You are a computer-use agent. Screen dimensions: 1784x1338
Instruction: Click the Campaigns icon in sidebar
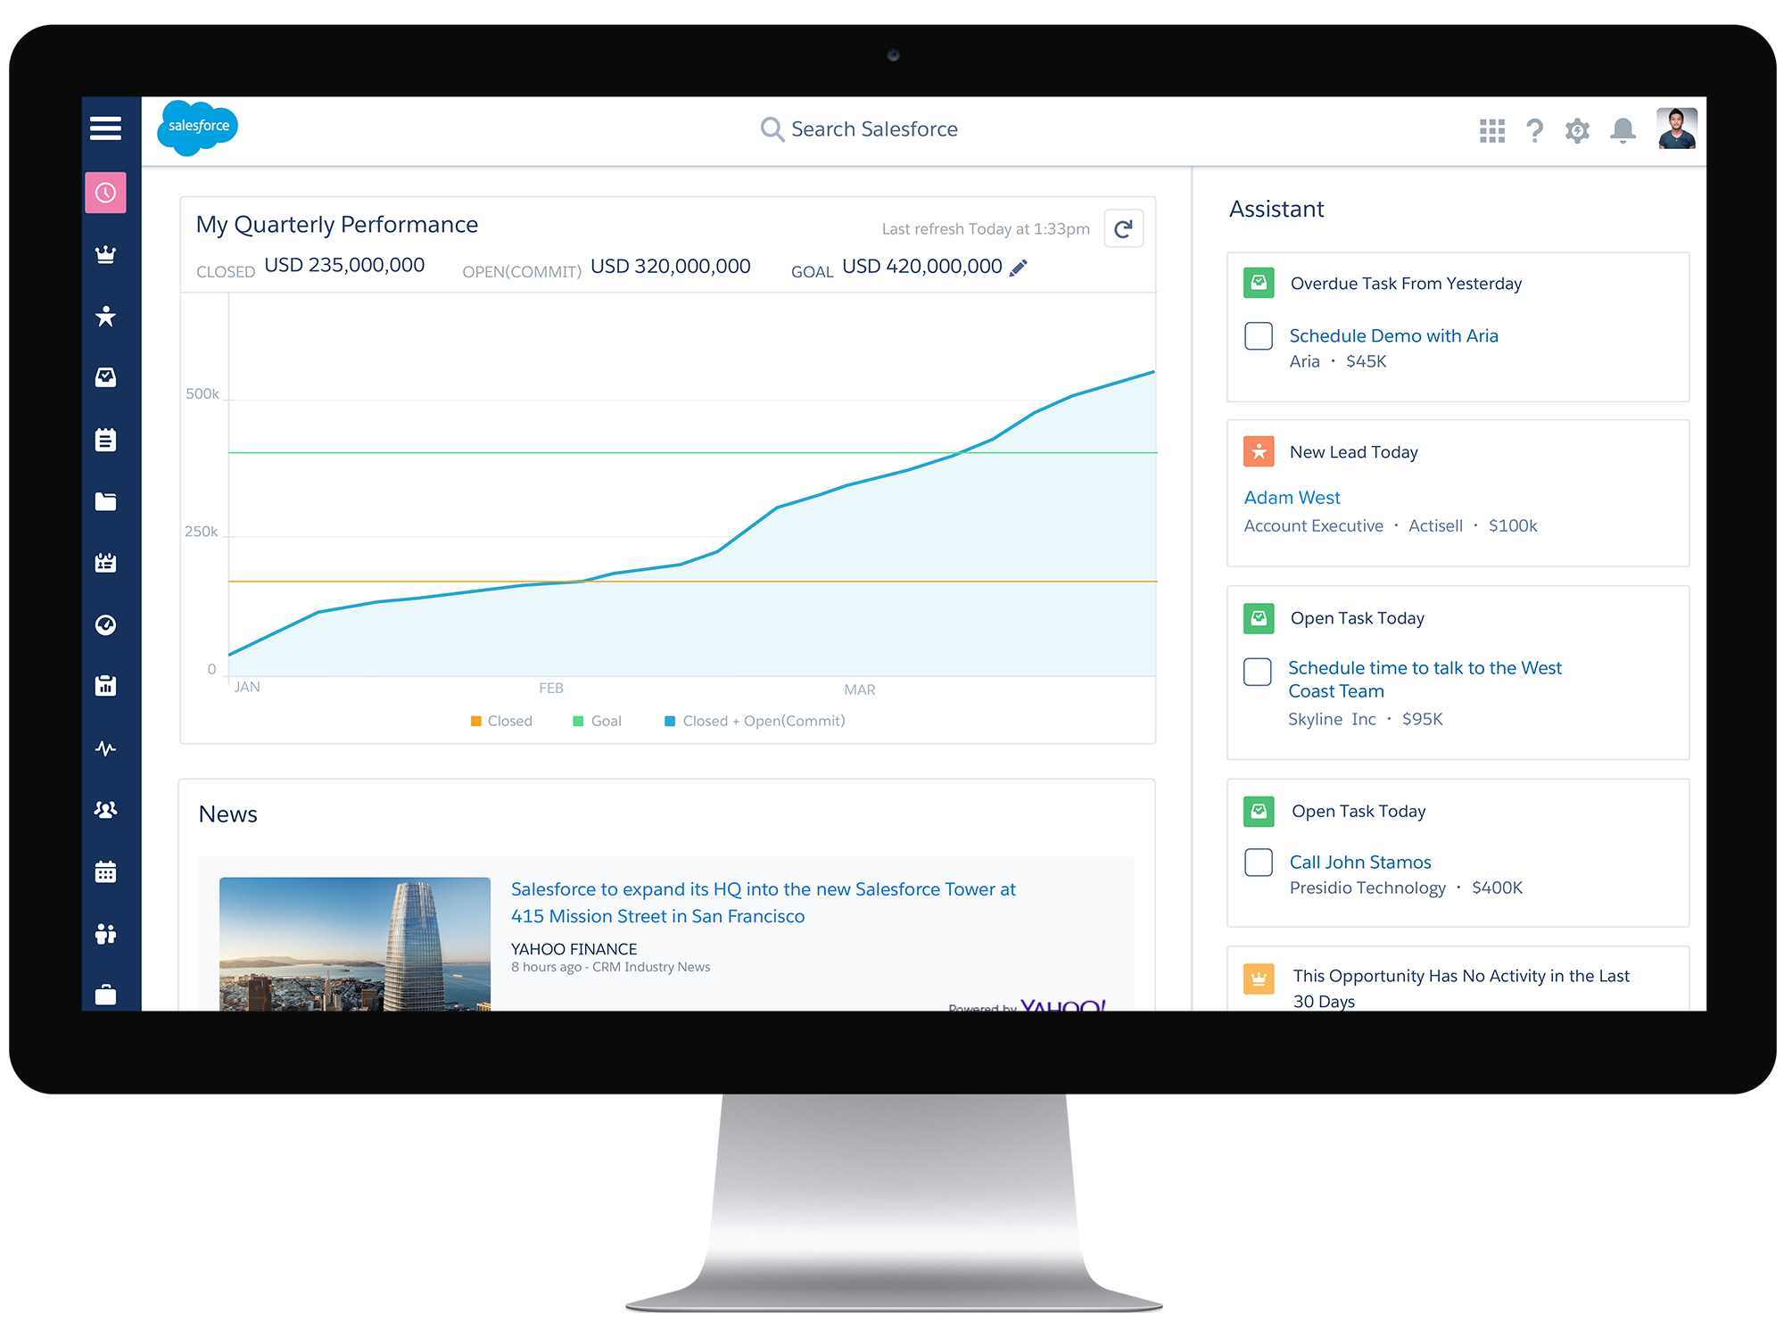click(x=110, y=562)
